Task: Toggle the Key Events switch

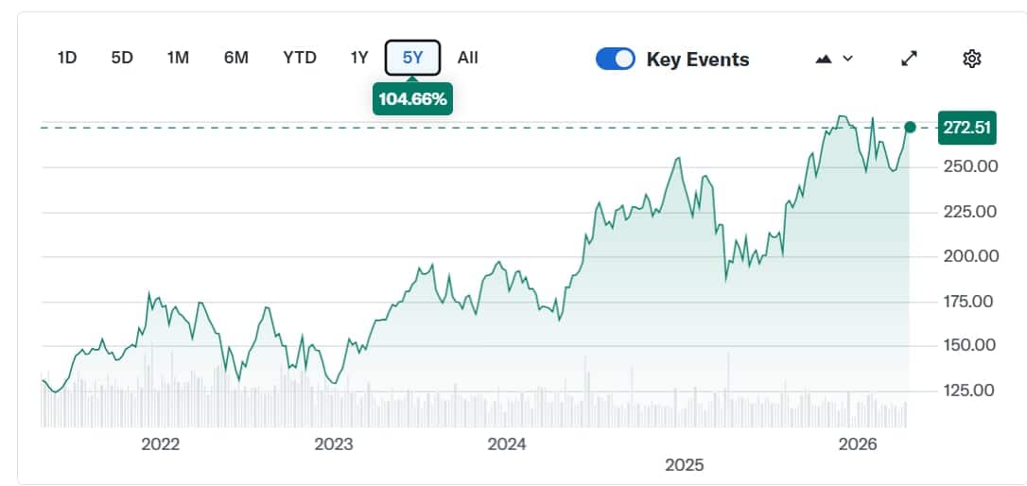Action: (615, 59)
